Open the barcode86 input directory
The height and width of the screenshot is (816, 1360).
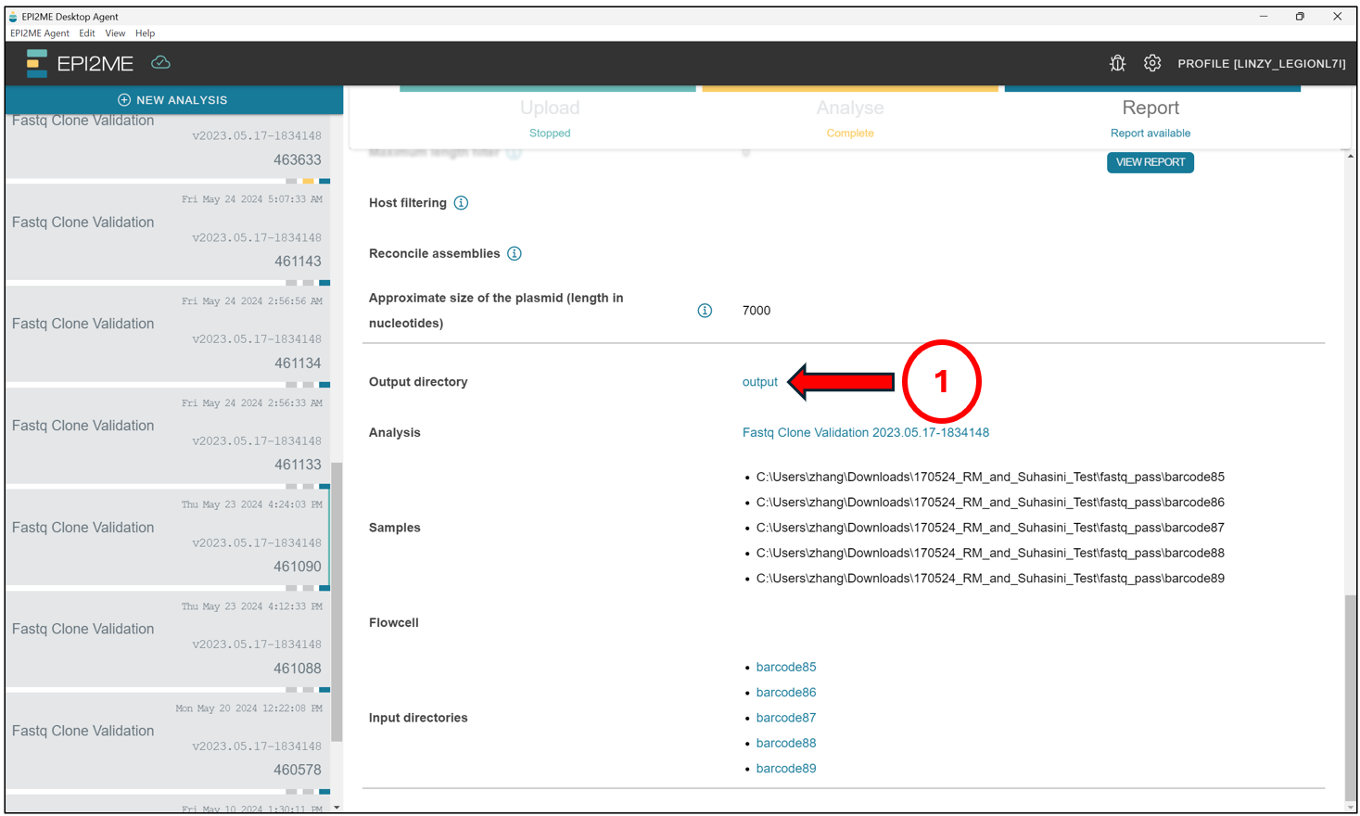pos(786,693)
